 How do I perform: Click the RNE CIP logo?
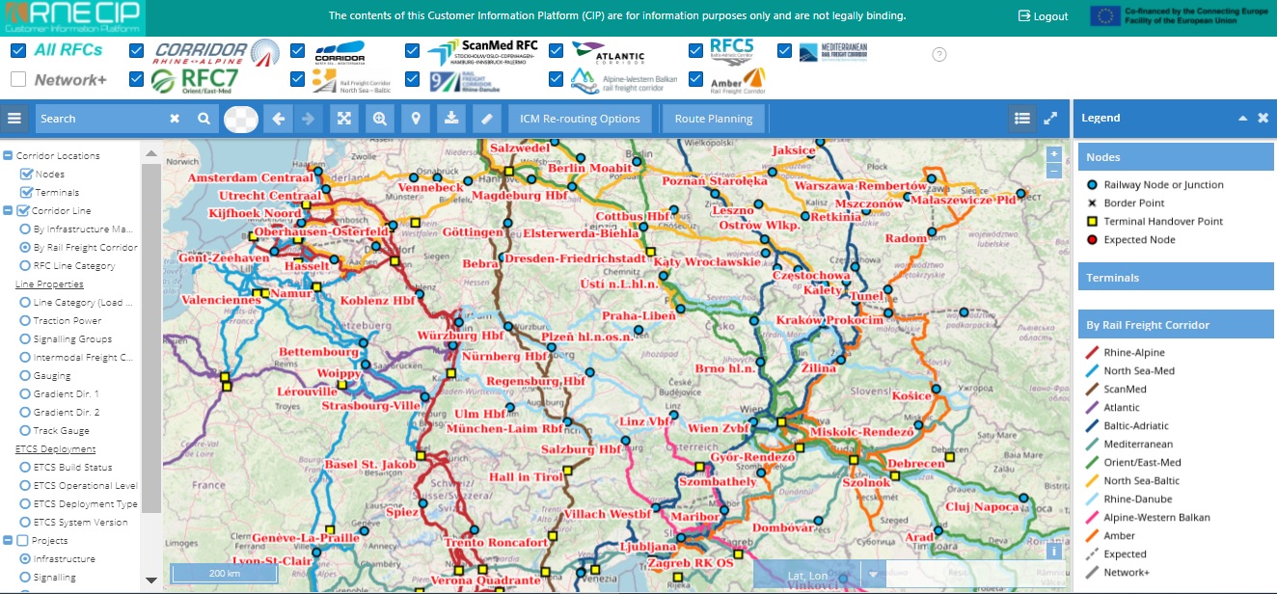72,16
